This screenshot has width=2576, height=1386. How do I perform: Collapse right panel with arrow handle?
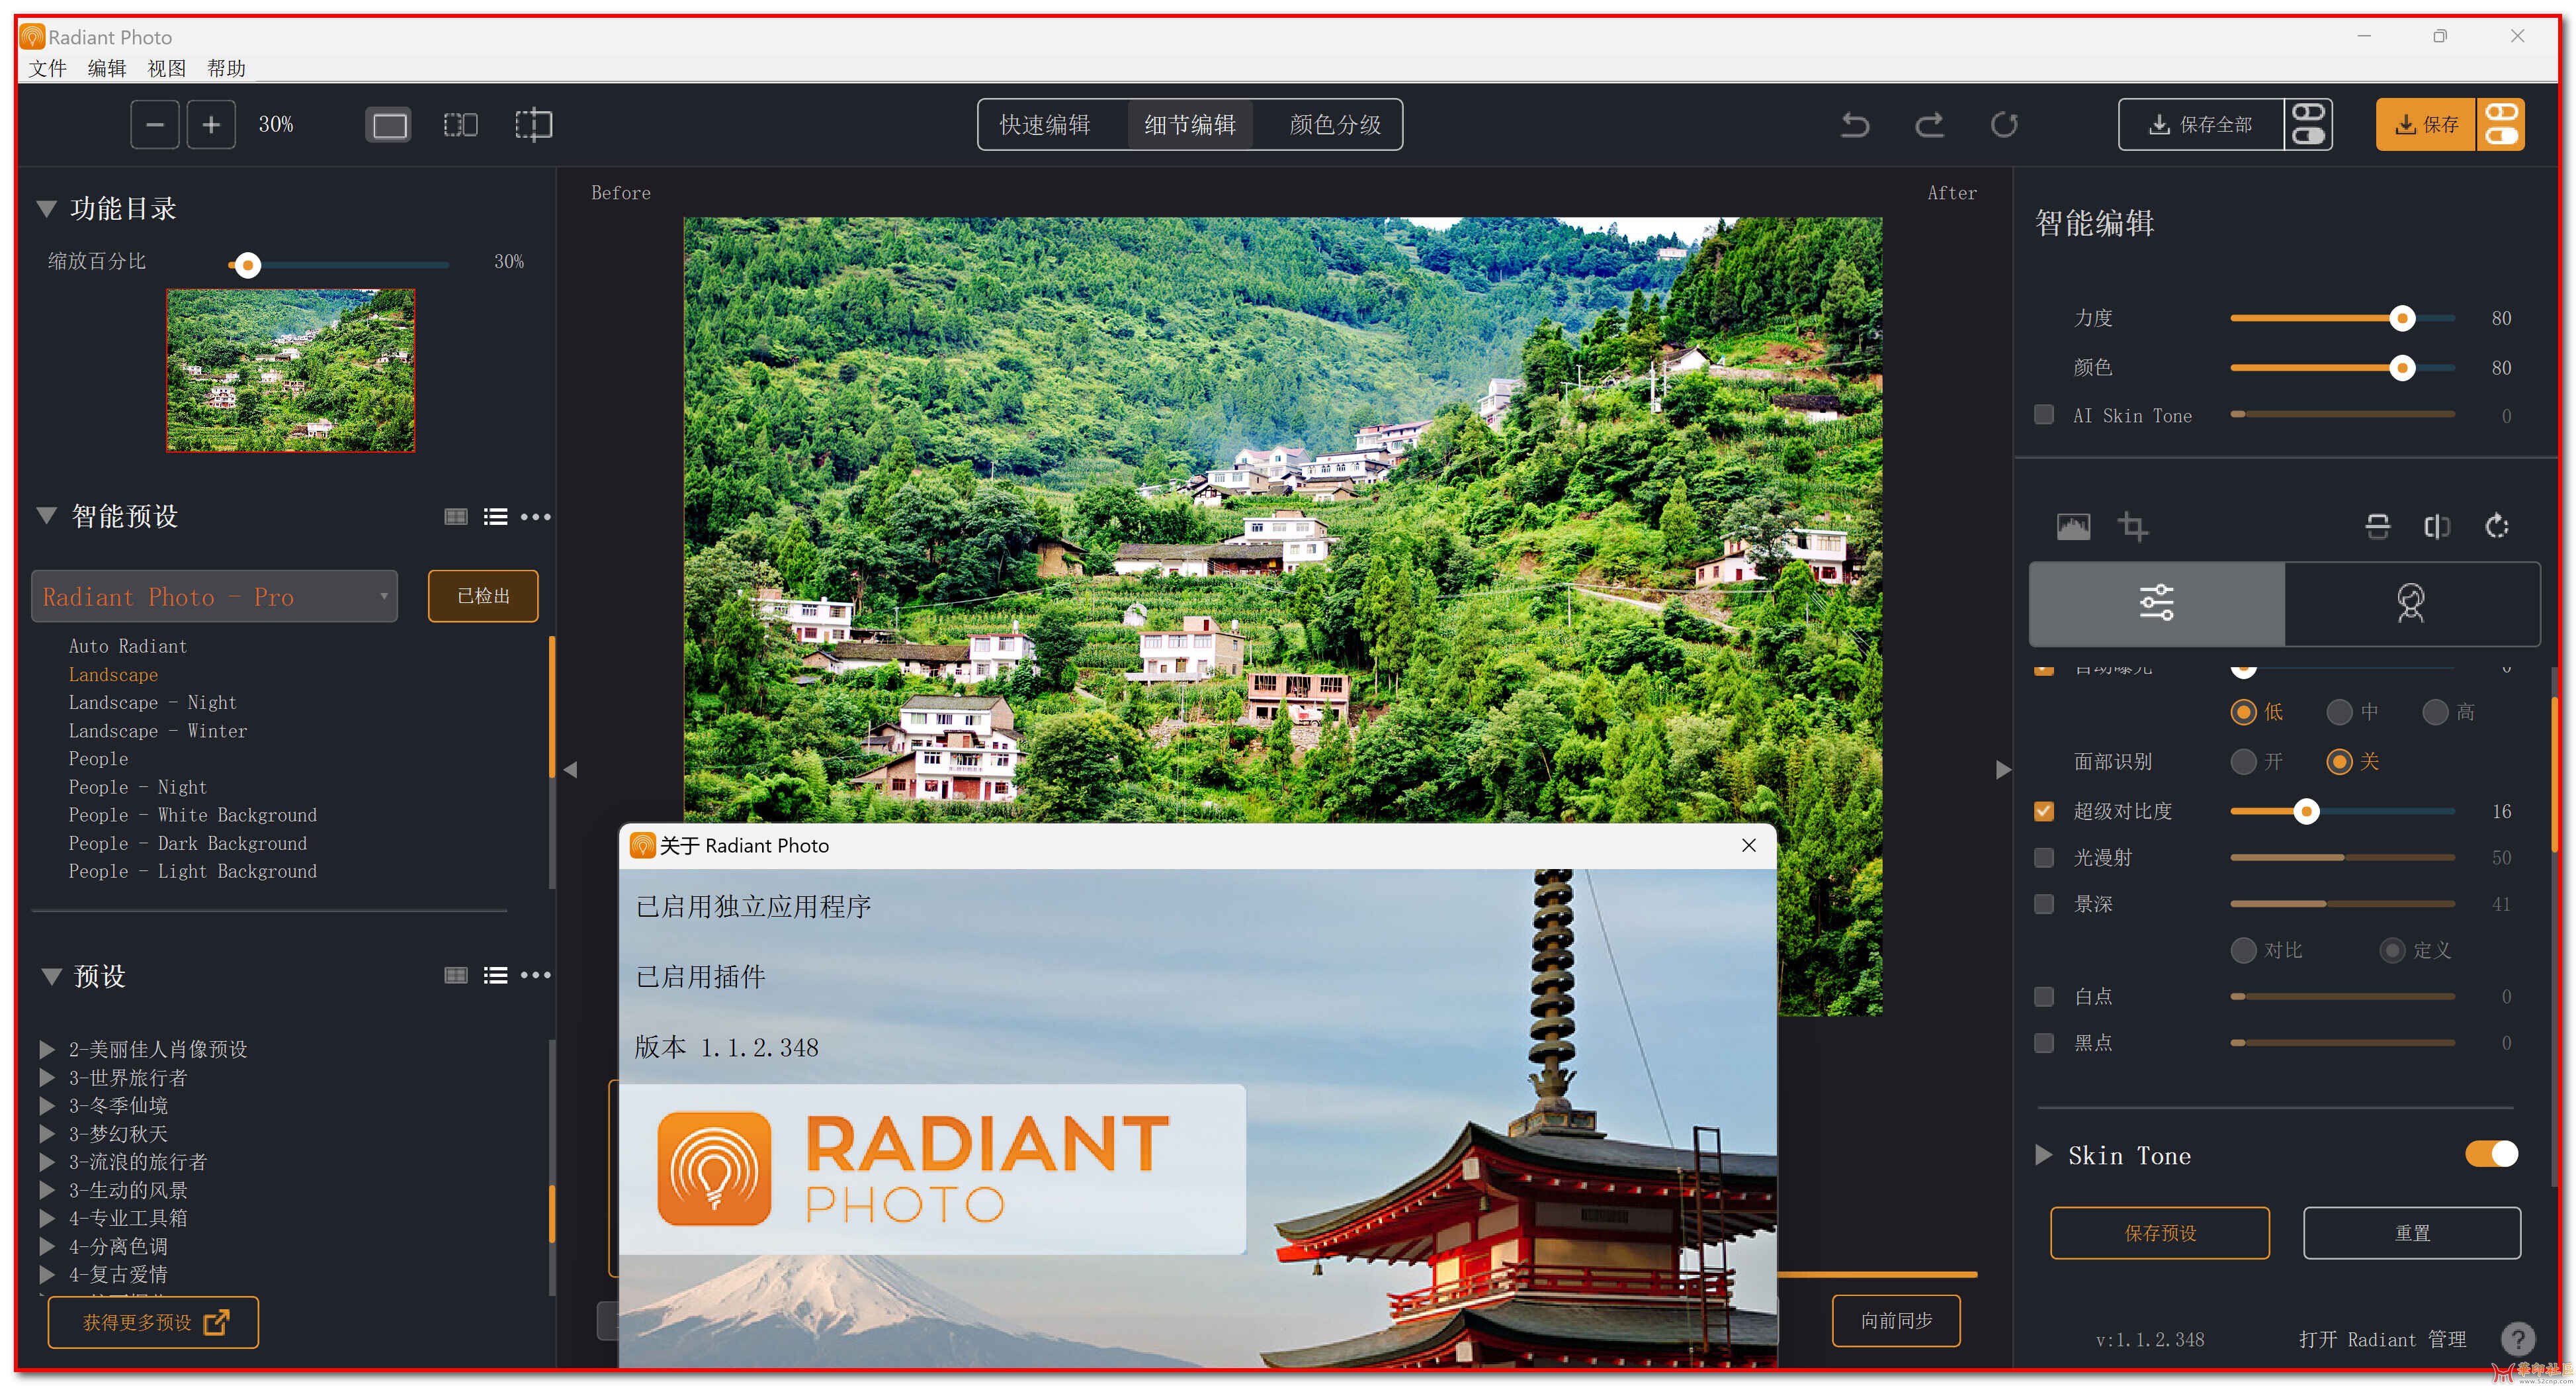coord(2003,770)
